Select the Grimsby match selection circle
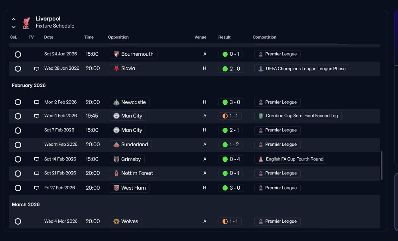Screen dimensions: 398x241 [x=18, y=159]
